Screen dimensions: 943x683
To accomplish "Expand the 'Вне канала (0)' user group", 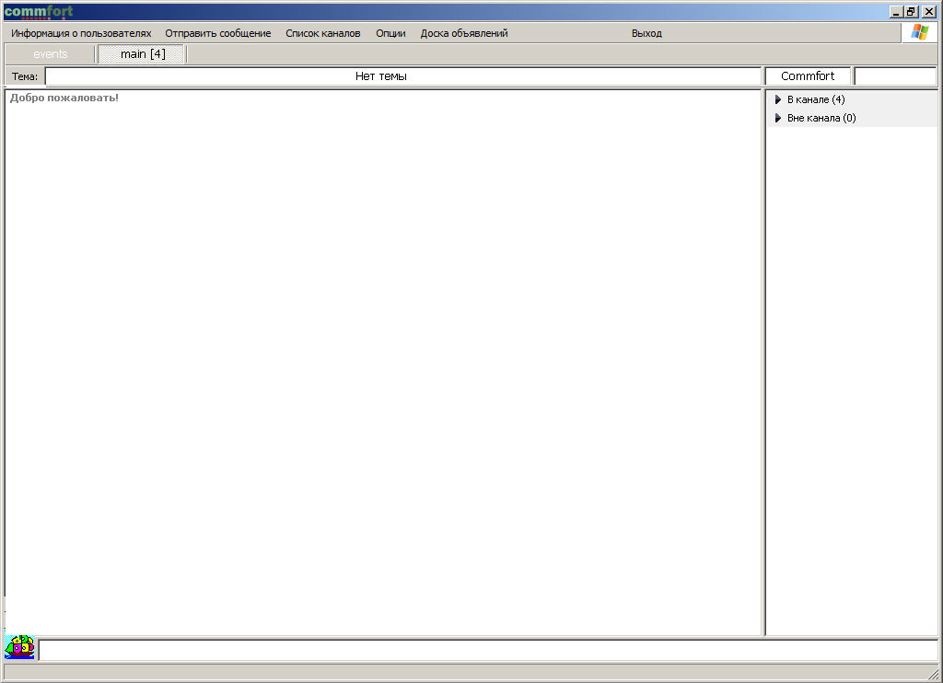I will click(777, 118).
